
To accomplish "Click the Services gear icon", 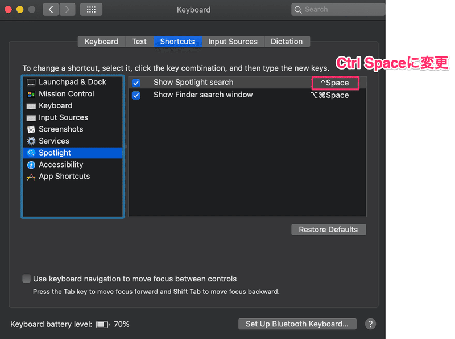I will coord(31,141).
